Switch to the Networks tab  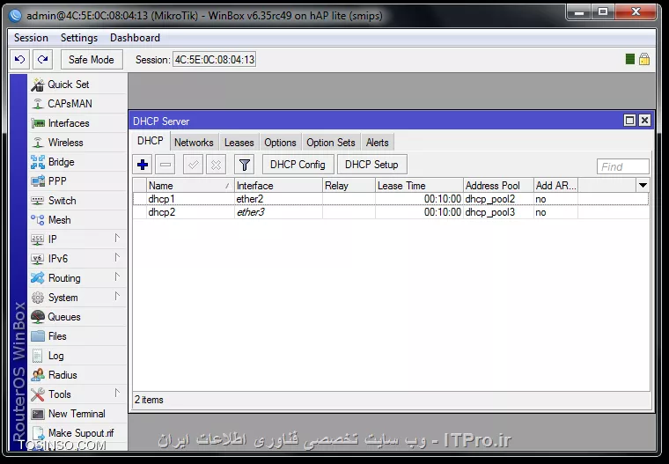click(194, 143)
